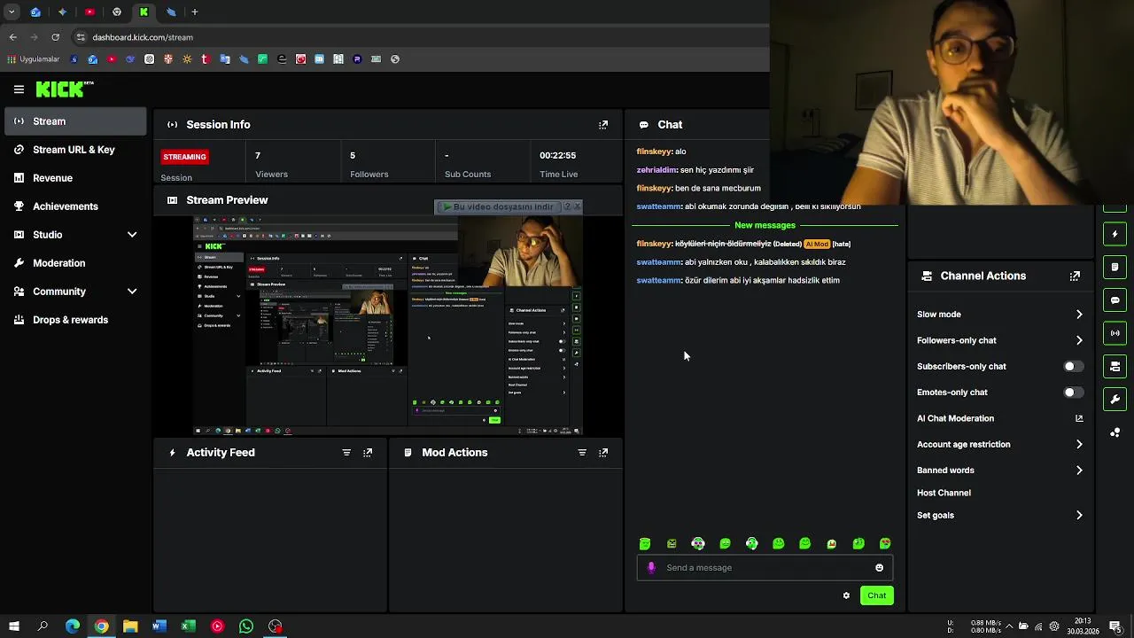This screenshot has width=1134, height=638.
Task: Click the document icon in right rail
Action: pos(1115,267)
